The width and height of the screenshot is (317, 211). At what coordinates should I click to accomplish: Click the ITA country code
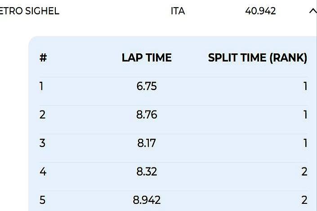178,11
